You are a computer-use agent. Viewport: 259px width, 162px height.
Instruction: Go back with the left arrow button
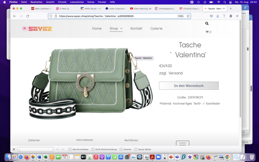[15, 16]
